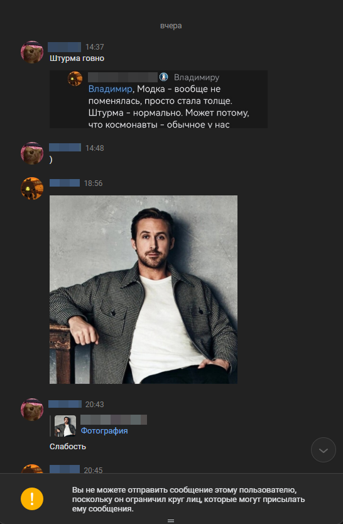Image resolution: width=343 pixels, height=524 pixels.
Task: Click the yellow exclamation warning icon
Action: point(32,499)
